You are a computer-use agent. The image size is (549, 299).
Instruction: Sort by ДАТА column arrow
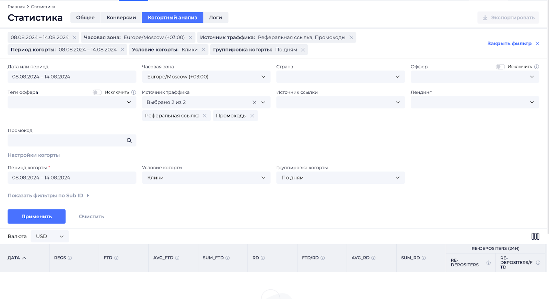[x=24, y=258]
